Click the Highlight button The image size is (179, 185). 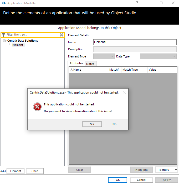pyautogui.click(x=141, y=170)
